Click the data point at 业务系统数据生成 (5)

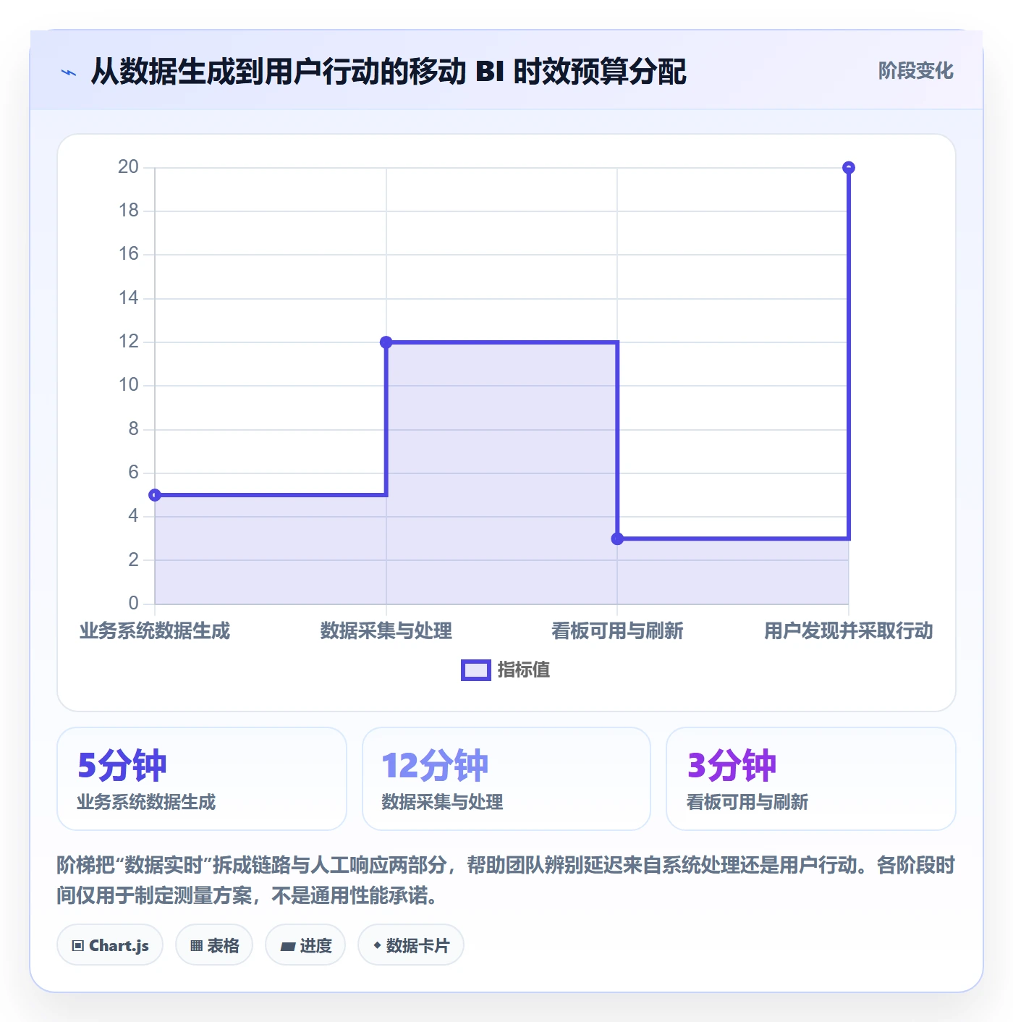[155, 495]
